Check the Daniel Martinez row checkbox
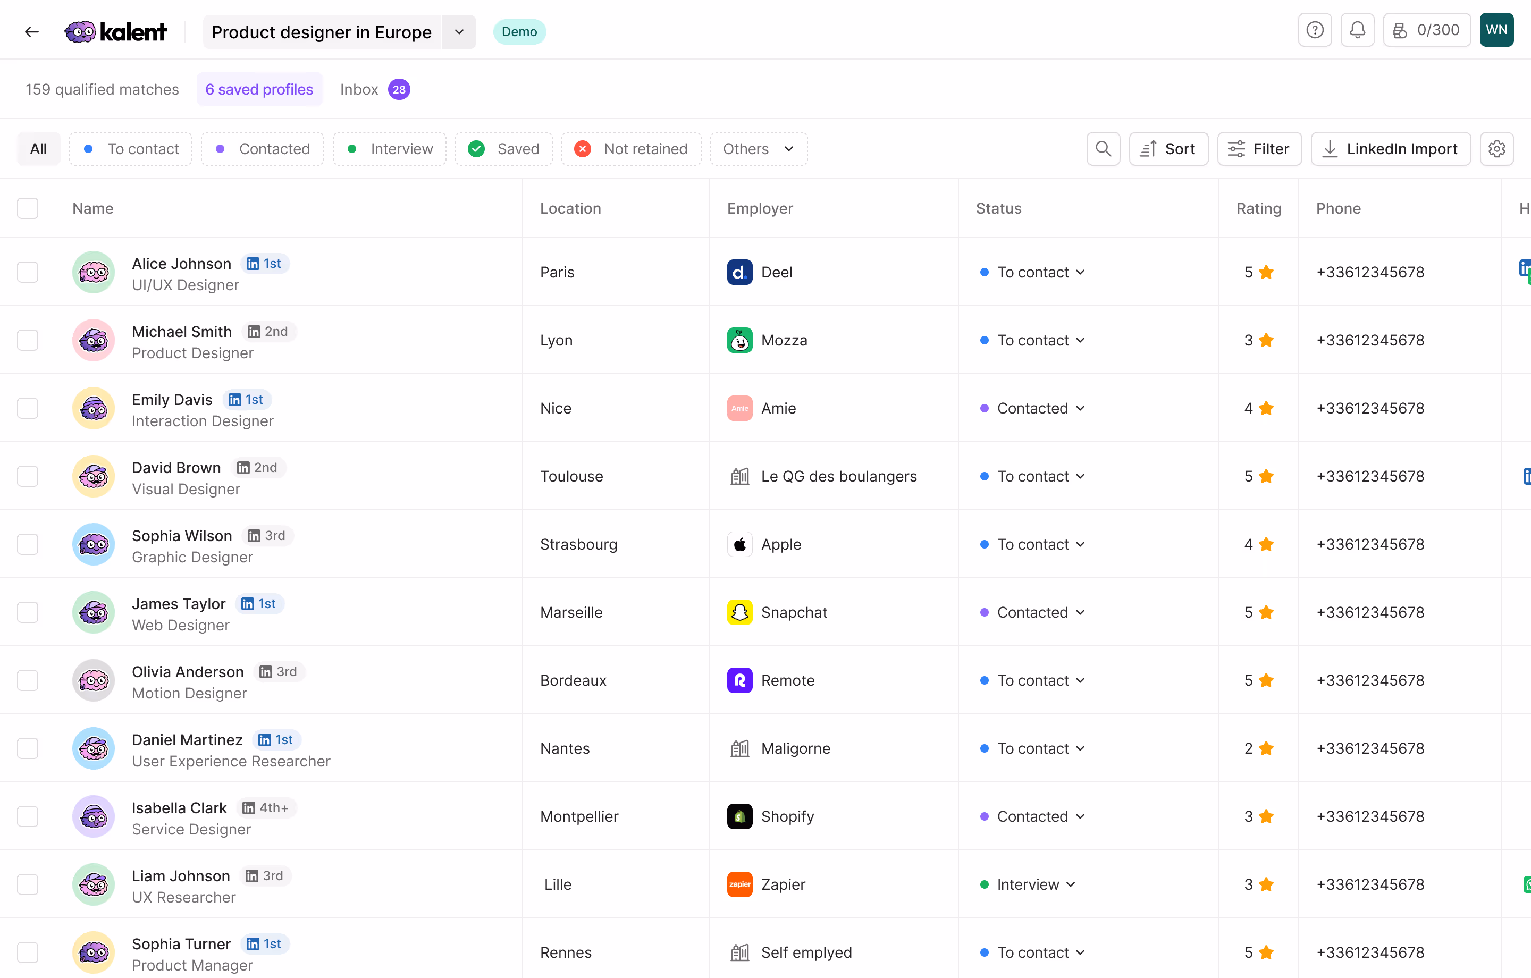The height and width of the screenshot is (978, 1531). pyautogui.click(x=27, y=748)
